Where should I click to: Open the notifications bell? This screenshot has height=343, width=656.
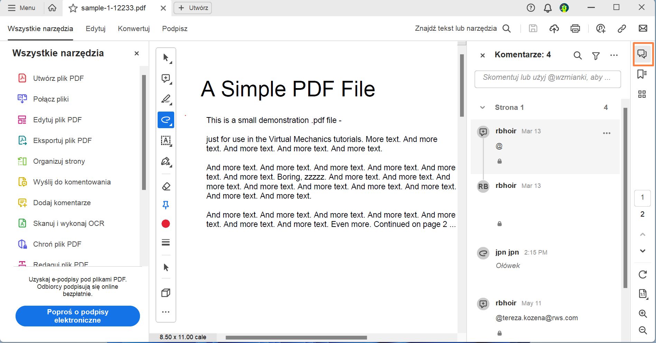click(548, 8)
